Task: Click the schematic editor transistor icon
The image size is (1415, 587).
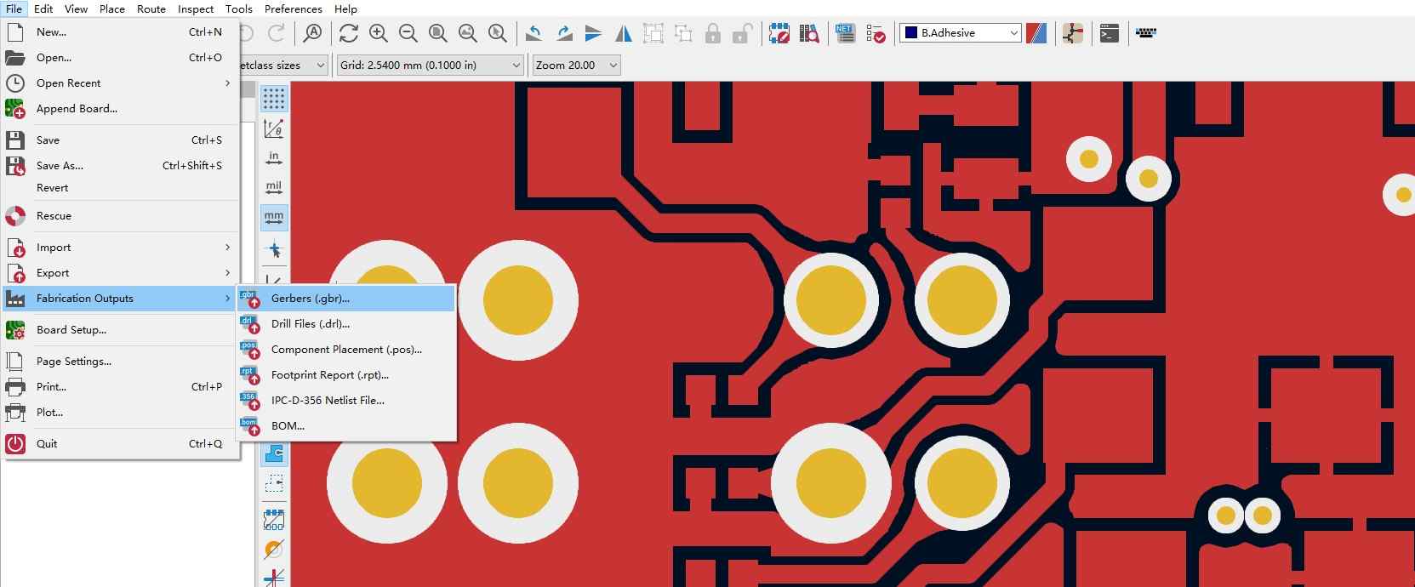Action: click(1073, 33)
